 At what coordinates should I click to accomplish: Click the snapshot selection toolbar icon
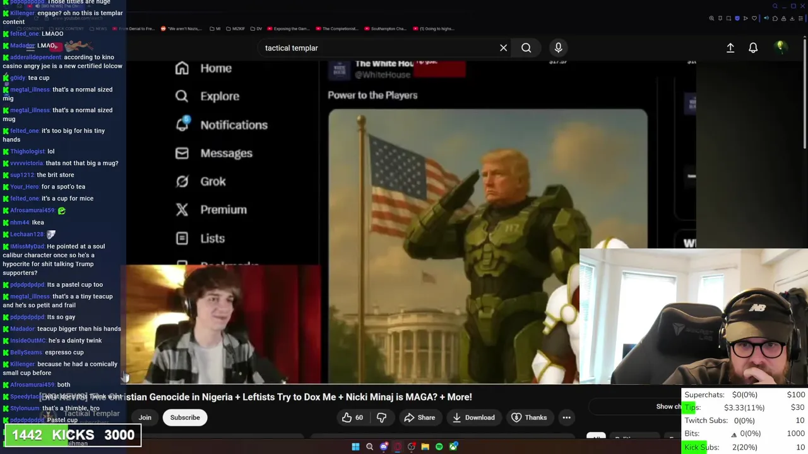(728, 18)
